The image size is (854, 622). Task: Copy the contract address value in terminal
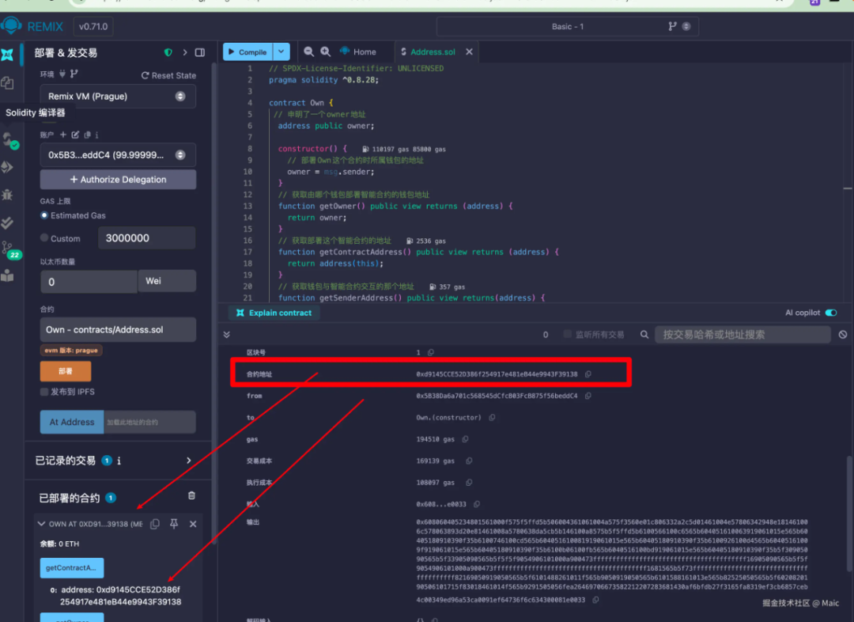click(588, 374)
